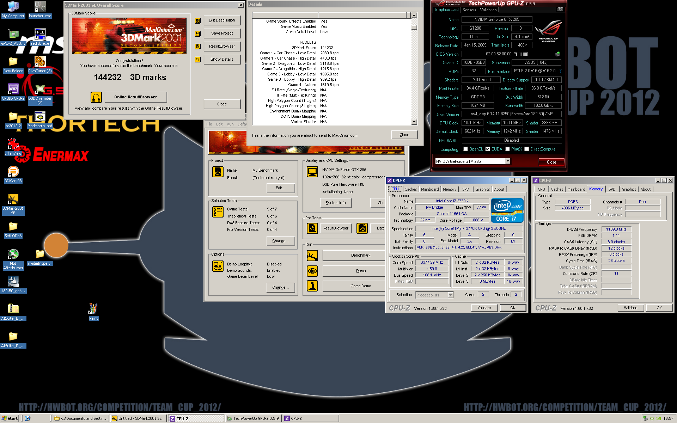Open CPUID CPU-Z desktop shortcut
Viewport: 677px width, 423px height.
(x=13, y=92)
